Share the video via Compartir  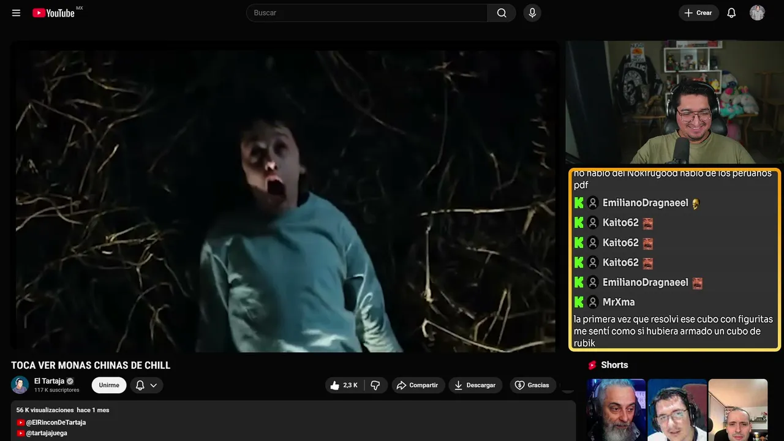point(418,385)
